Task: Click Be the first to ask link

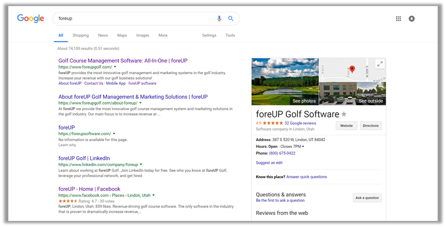Action: pos(280,200)
